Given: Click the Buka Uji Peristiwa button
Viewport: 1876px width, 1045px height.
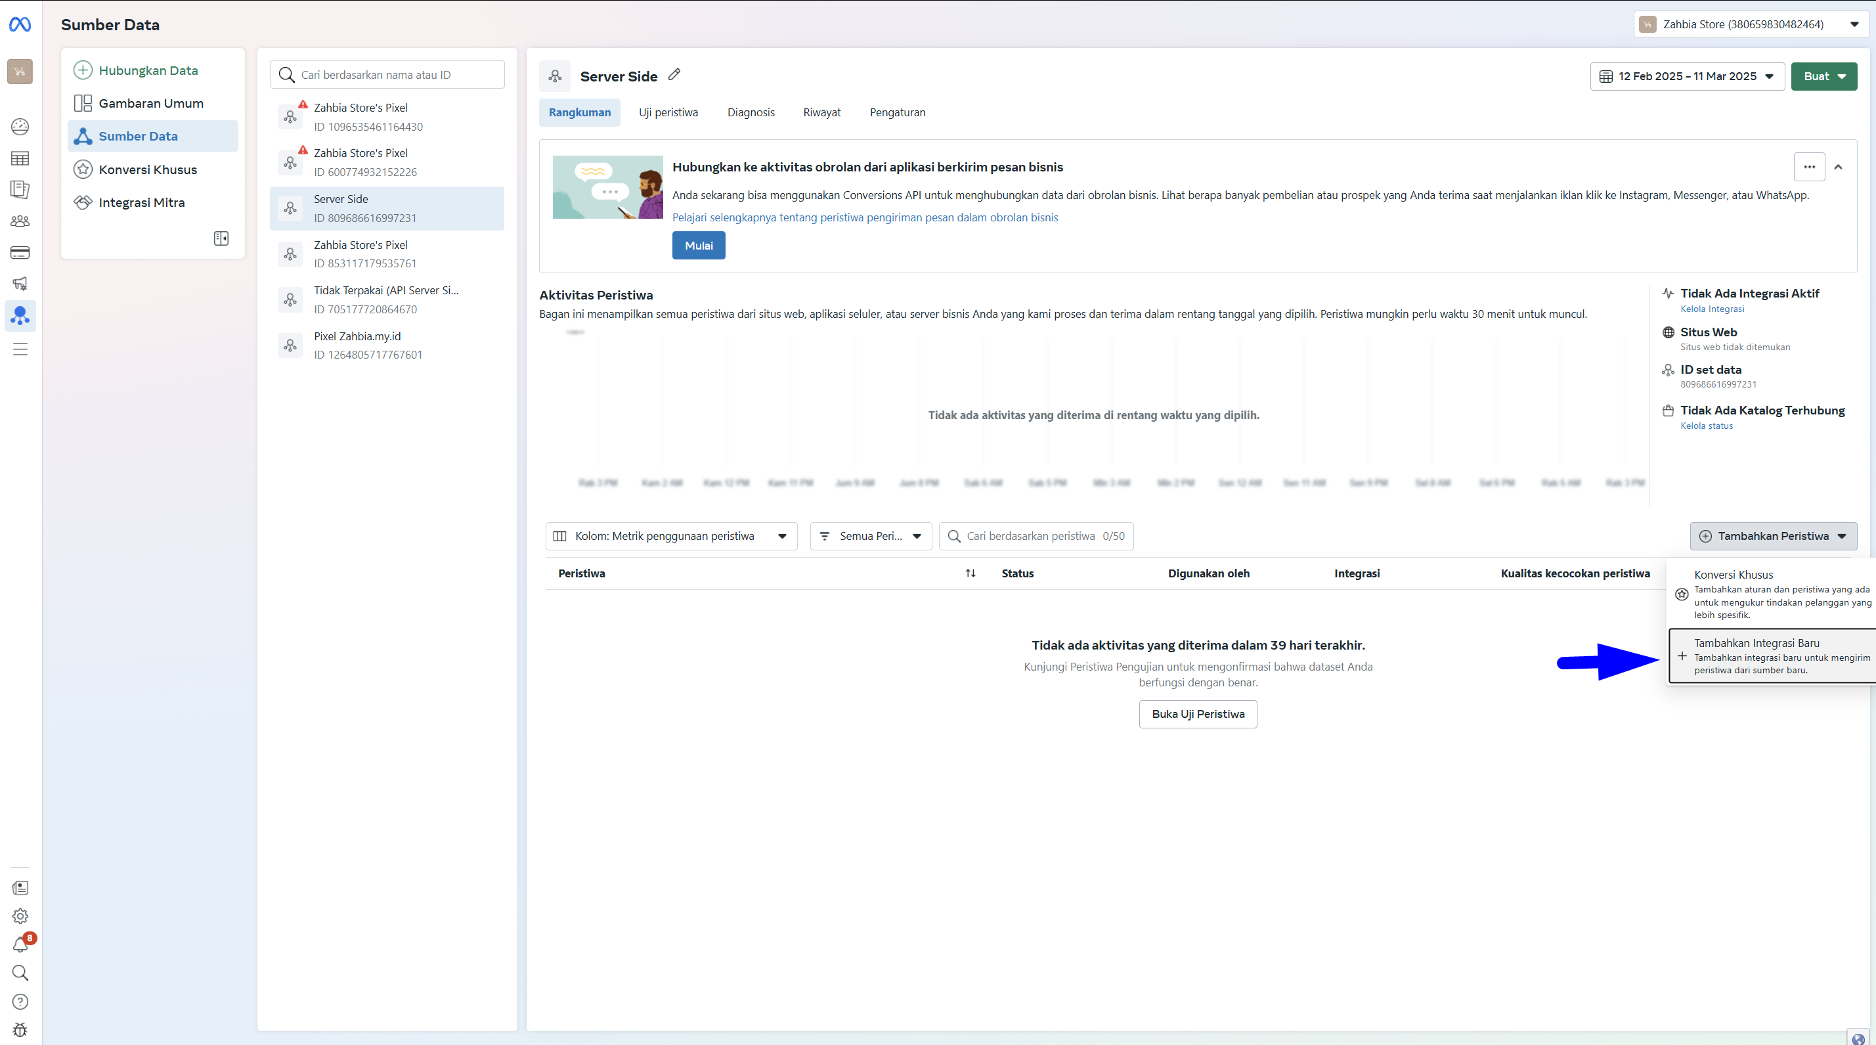Looking at the screenshot, I should tap(1198, 714).
